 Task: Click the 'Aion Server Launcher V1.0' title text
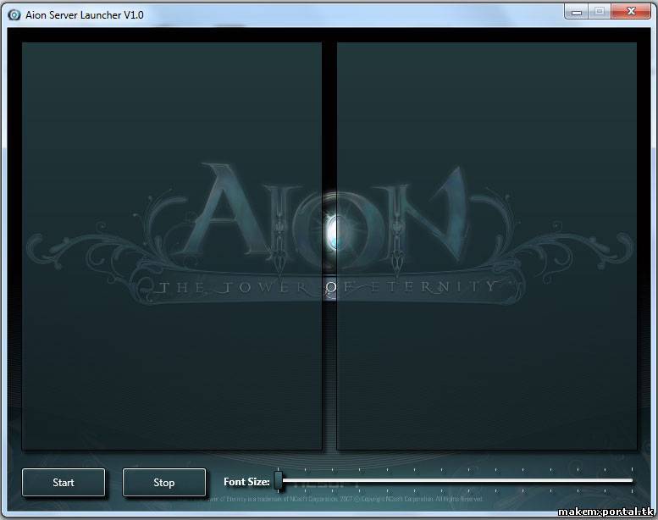(x=85, y=15)
